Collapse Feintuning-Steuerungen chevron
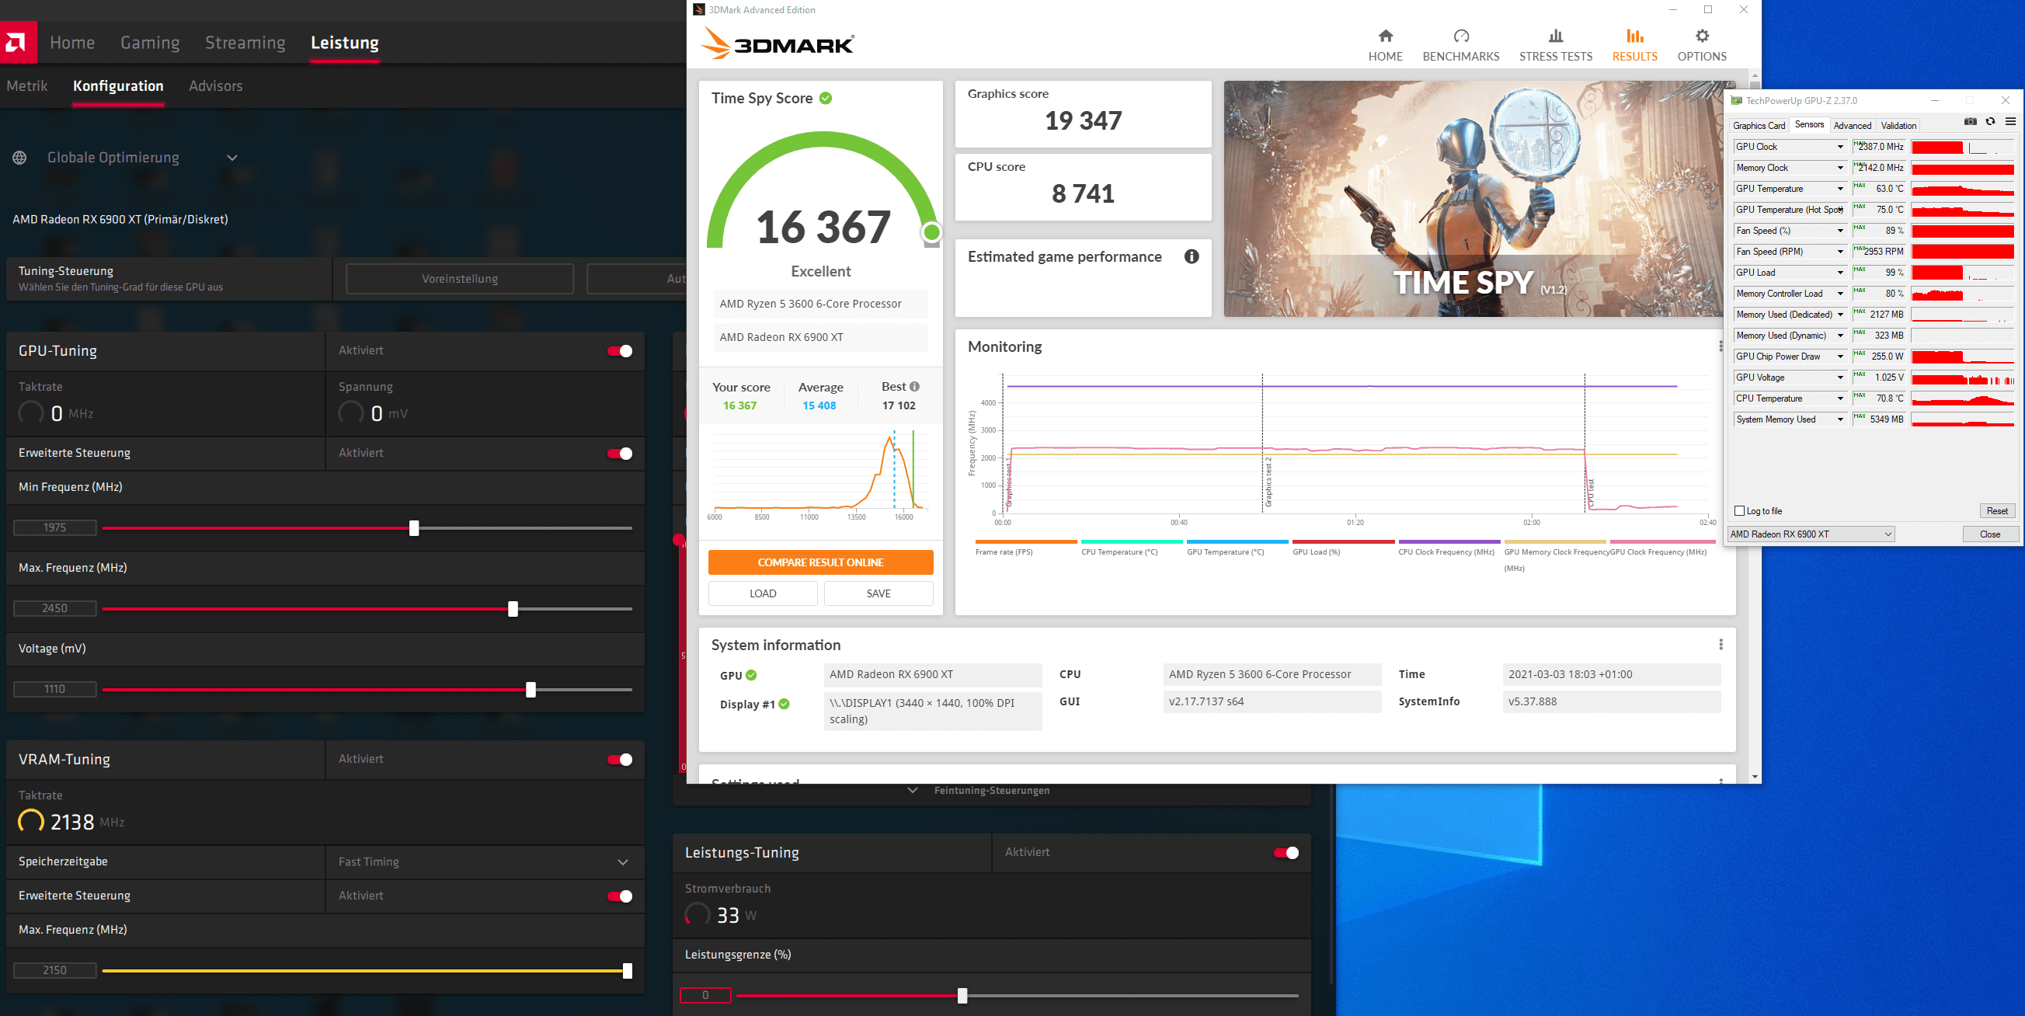The height and width of the screenshot is (1016, 2025). pos(912,790)
